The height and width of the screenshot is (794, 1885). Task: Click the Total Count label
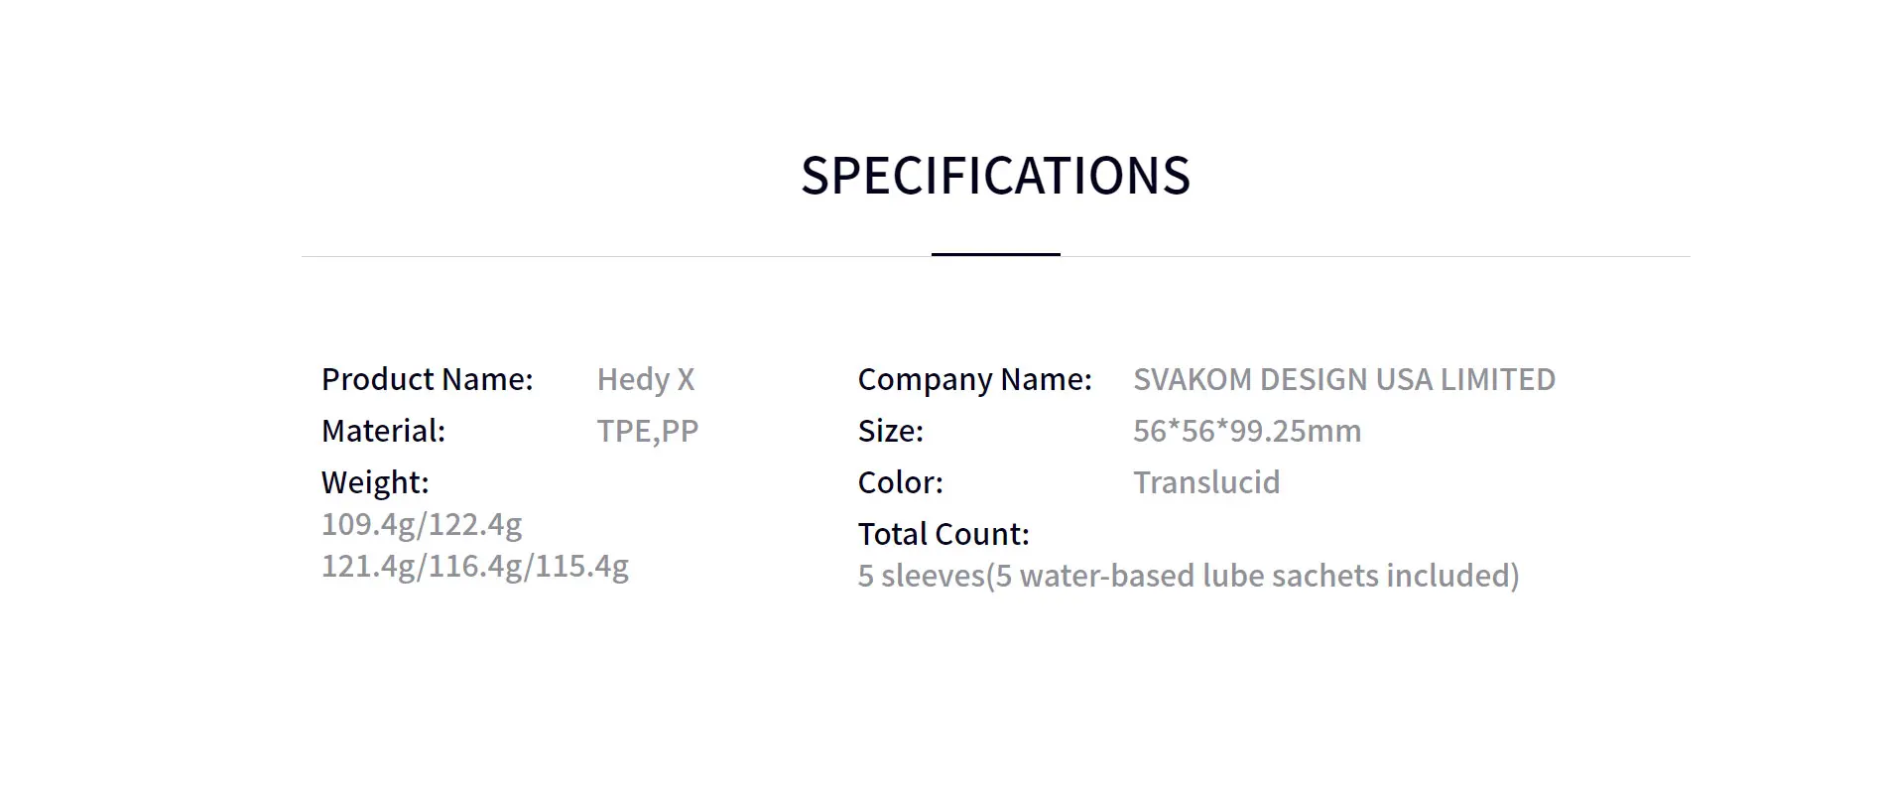pyautogui.click(x=942, y=534)
